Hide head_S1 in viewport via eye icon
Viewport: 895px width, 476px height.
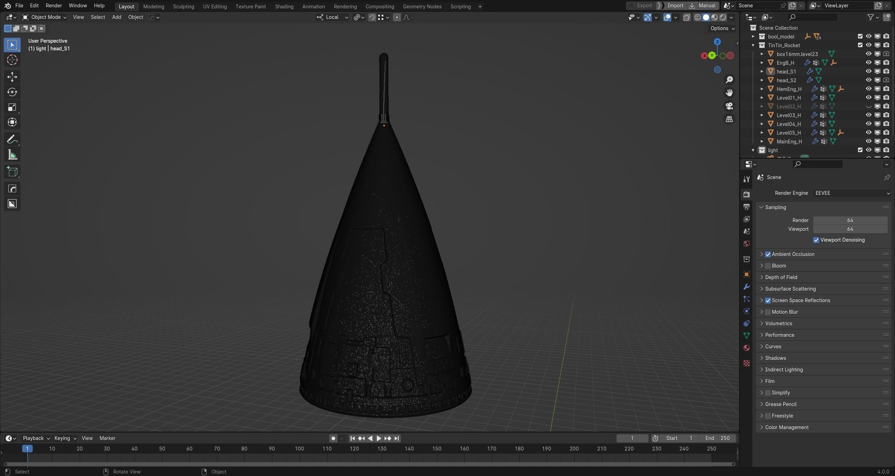click(868, 71)
